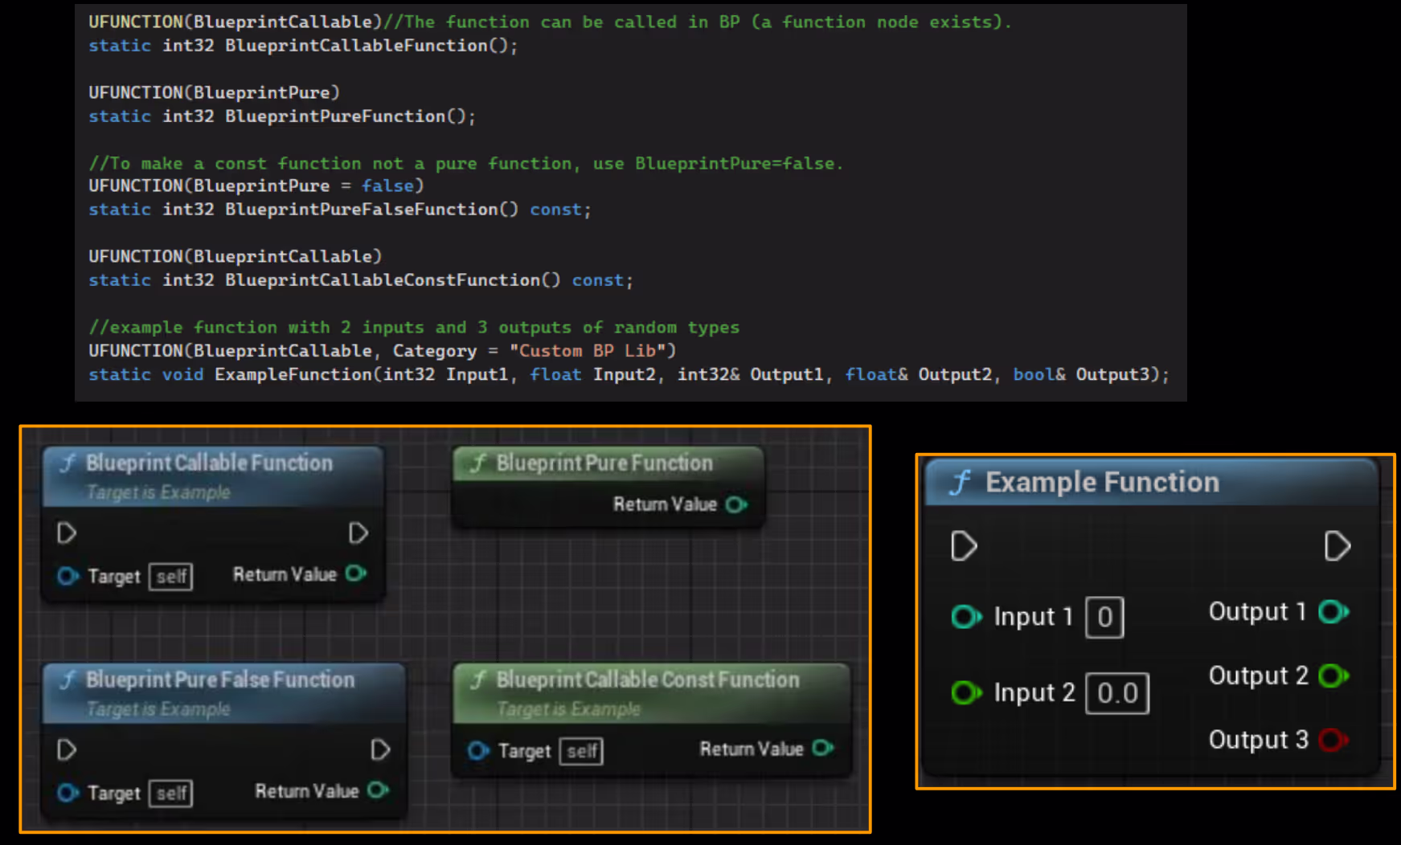This screenshot has height=845, width=1401.
Task: Click function icon on Blueprint Pure Function header
Action: click(x=479, y=463)
